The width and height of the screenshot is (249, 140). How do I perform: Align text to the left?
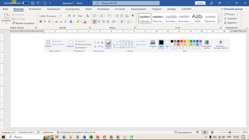pos(95,22)
